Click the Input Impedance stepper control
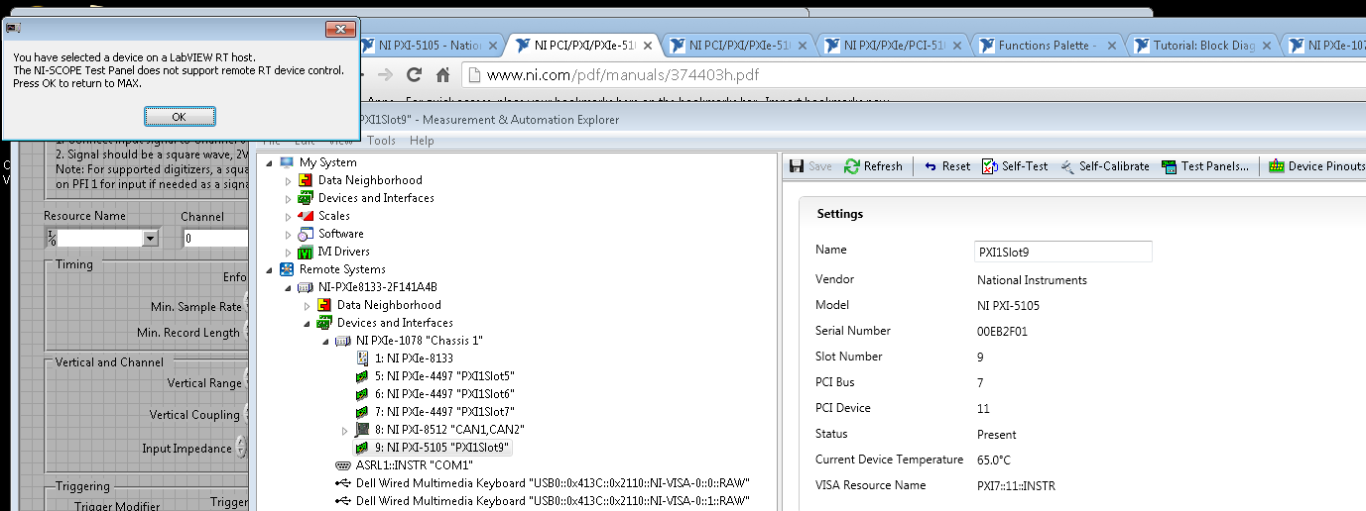This screenshot has height=511, width=1366. (x=241, y=449)
